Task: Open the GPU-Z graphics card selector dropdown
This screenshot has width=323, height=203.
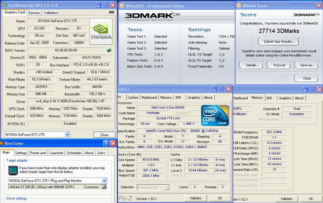Action: (x=67, y=135)
